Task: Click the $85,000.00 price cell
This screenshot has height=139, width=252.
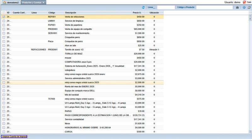Action: pyautogui.click(x=139, y=29)
